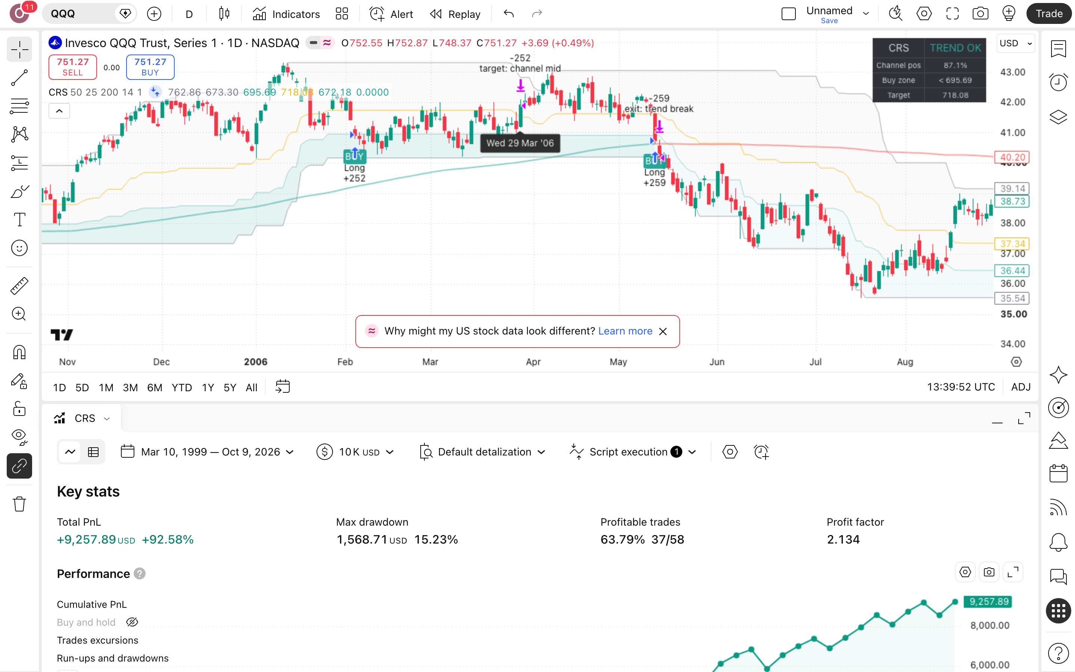Take a chart snapshot with camera icon

click(981, 14)
